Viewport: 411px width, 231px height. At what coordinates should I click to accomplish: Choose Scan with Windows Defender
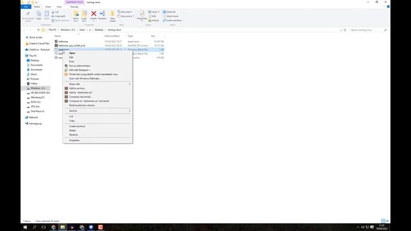pos(98,78)
